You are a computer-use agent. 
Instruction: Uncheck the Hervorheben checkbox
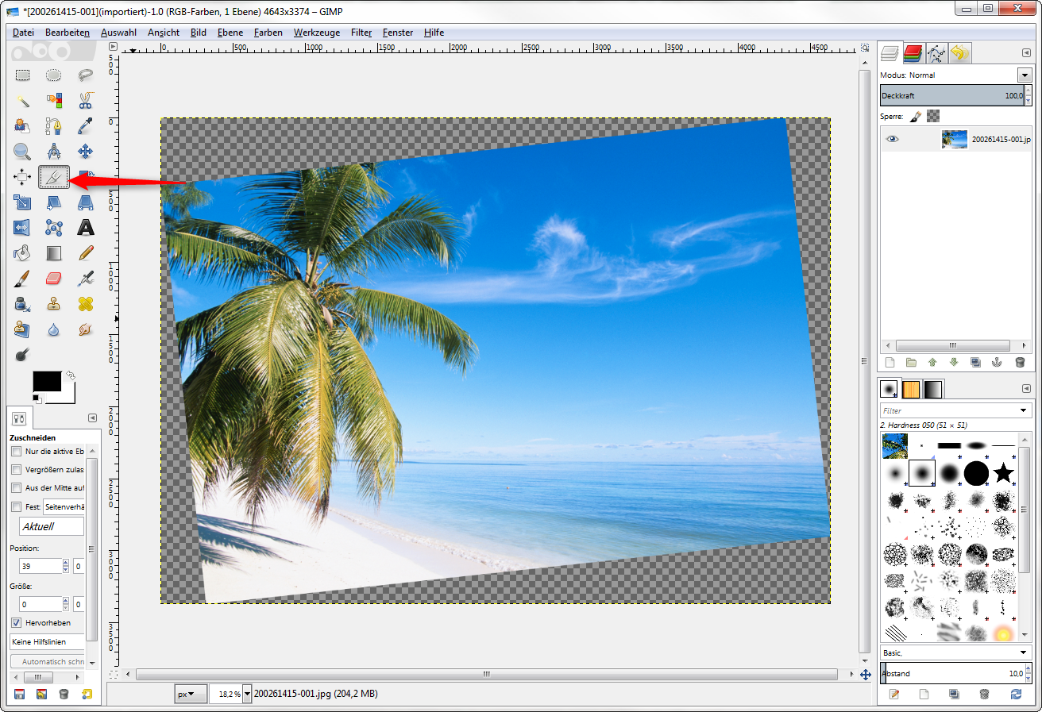coord(16,622)
